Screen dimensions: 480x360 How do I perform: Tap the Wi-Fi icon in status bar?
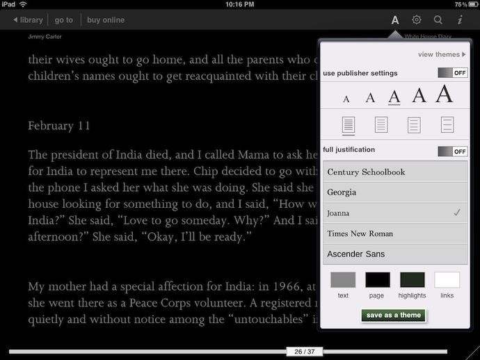point(23,4)
